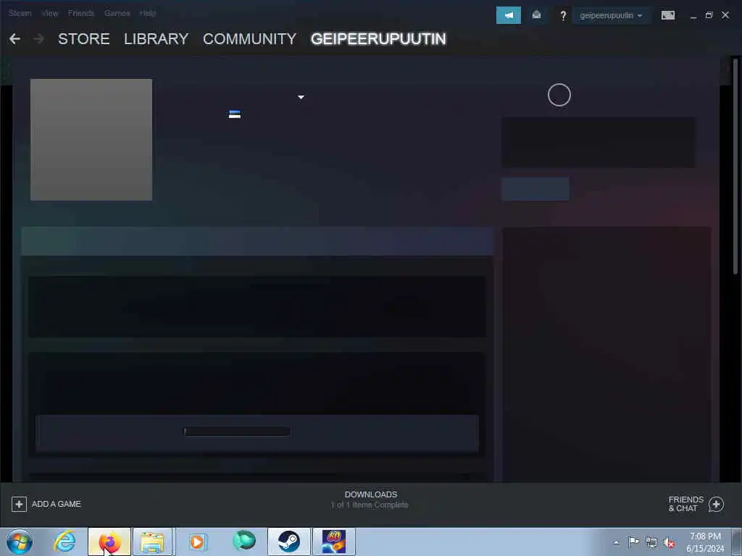This screenshot has height=556, width=742.
Task: Open the geipeerupuutin account dropdown
Action: pyautogui.click(x=611, y=16)
